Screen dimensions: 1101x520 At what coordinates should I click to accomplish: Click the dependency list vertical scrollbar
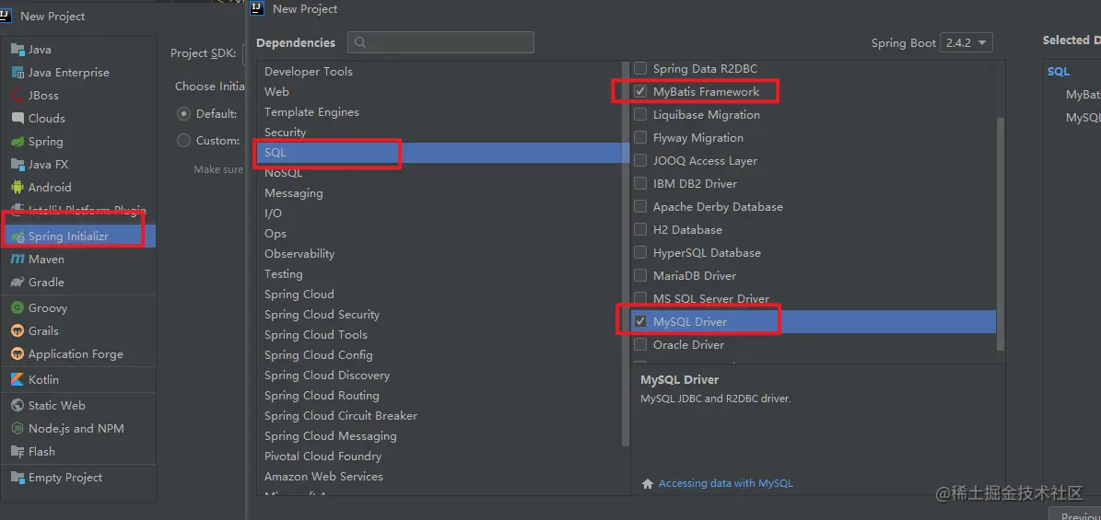click(1001, 233)
